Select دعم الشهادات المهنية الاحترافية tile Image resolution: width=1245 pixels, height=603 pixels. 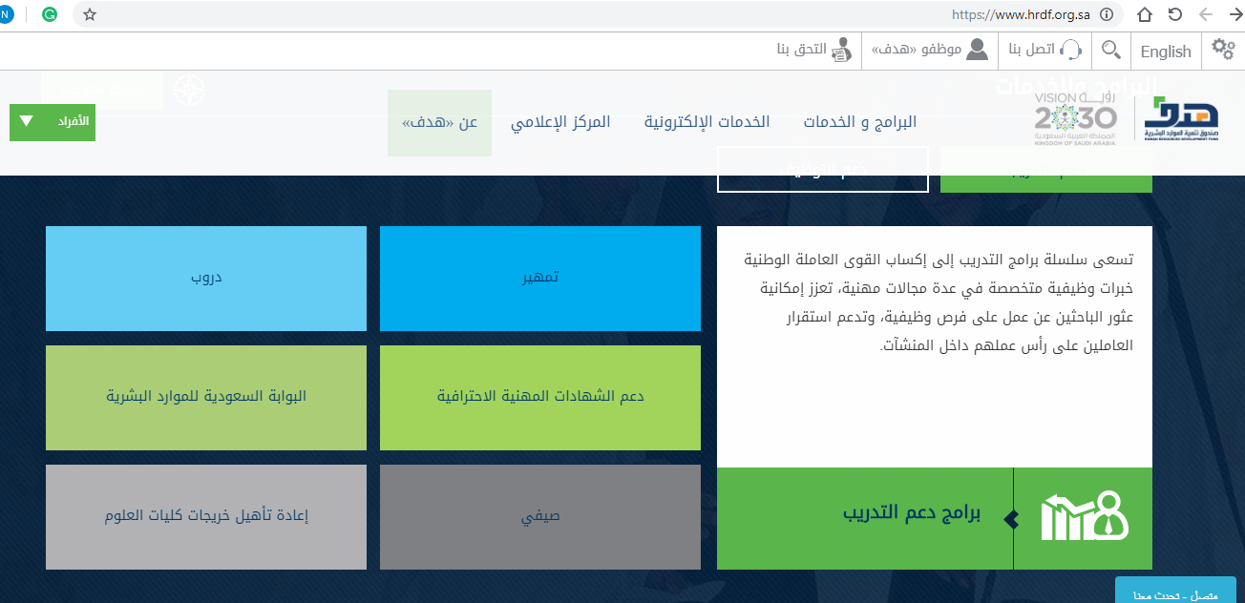coord(539,397)
